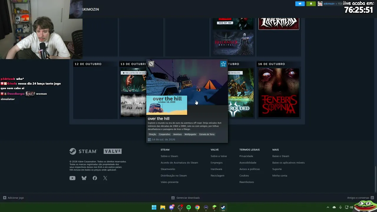This screenshot has height=212, width=377.
Task: Click the cloud icon in the system tray
Action: pos(334,207)
